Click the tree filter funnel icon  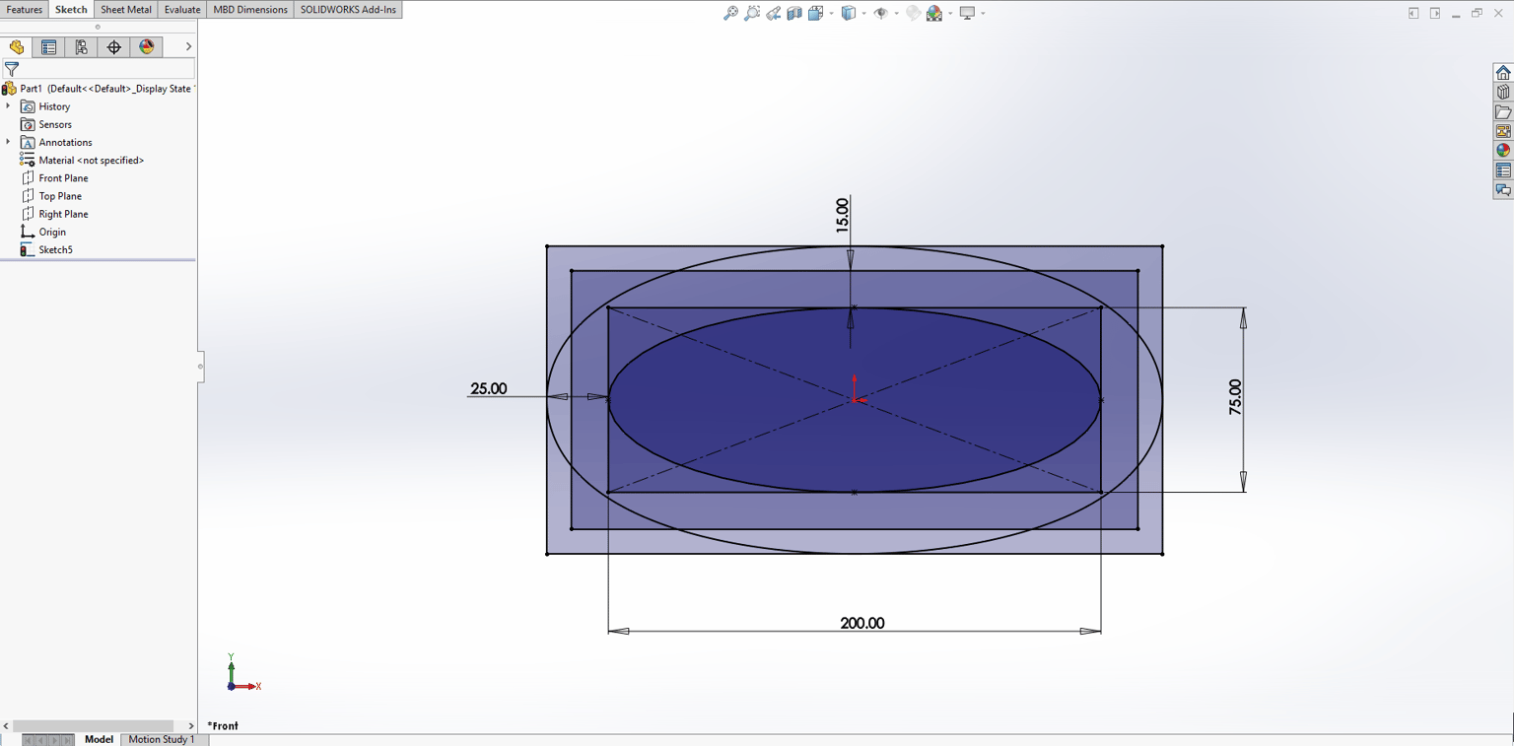click(12, 69)
